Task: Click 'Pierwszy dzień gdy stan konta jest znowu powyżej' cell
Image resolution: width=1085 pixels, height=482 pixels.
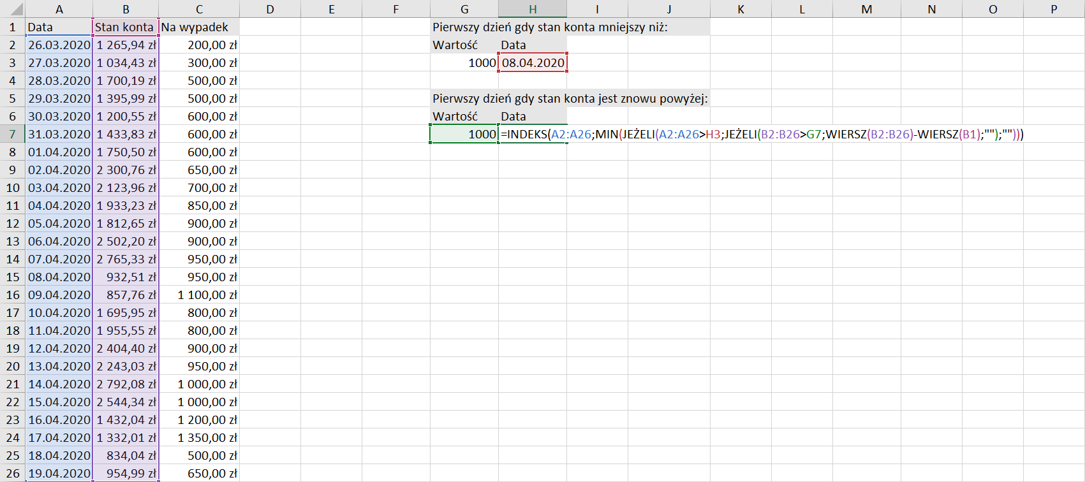Action: 570,99
